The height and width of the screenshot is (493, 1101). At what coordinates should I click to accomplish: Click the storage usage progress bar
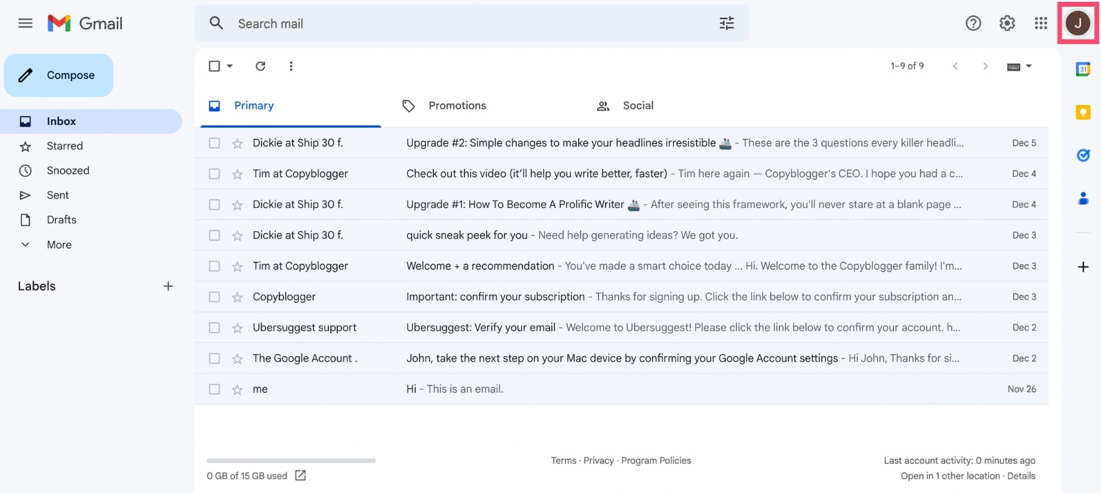click(291, 461)
